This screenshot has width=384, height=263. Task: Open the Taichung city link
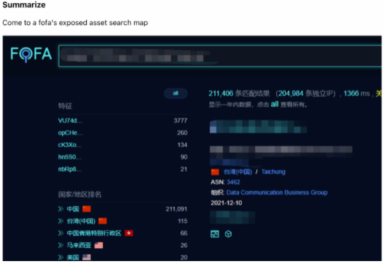(x=273, y=172)
